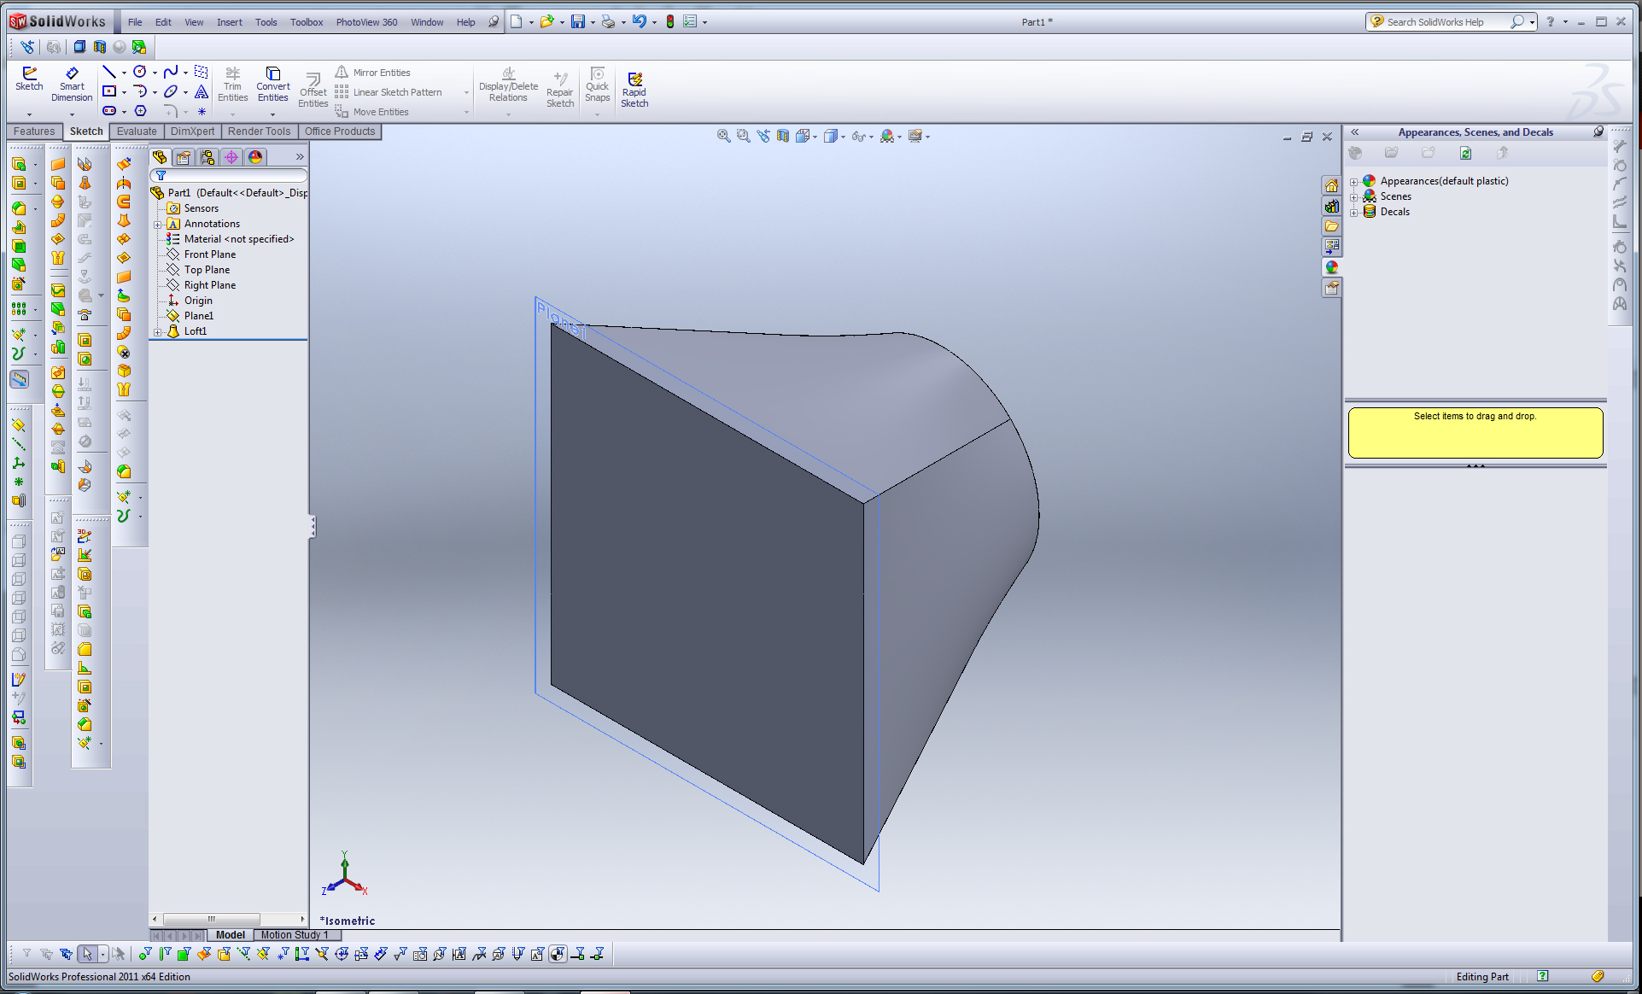Select the Polygon sketch tool
The image size is (1642, 994).
click(140, 111)
